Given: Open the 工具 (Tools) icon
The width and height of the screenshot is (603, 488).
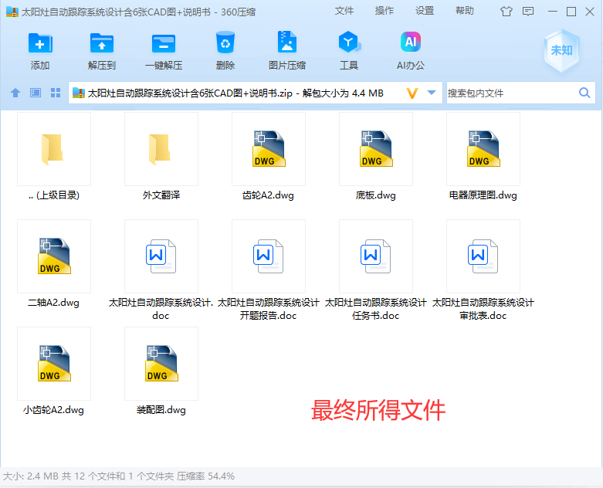Looking at the screenshot, I should tap(349, 42).
